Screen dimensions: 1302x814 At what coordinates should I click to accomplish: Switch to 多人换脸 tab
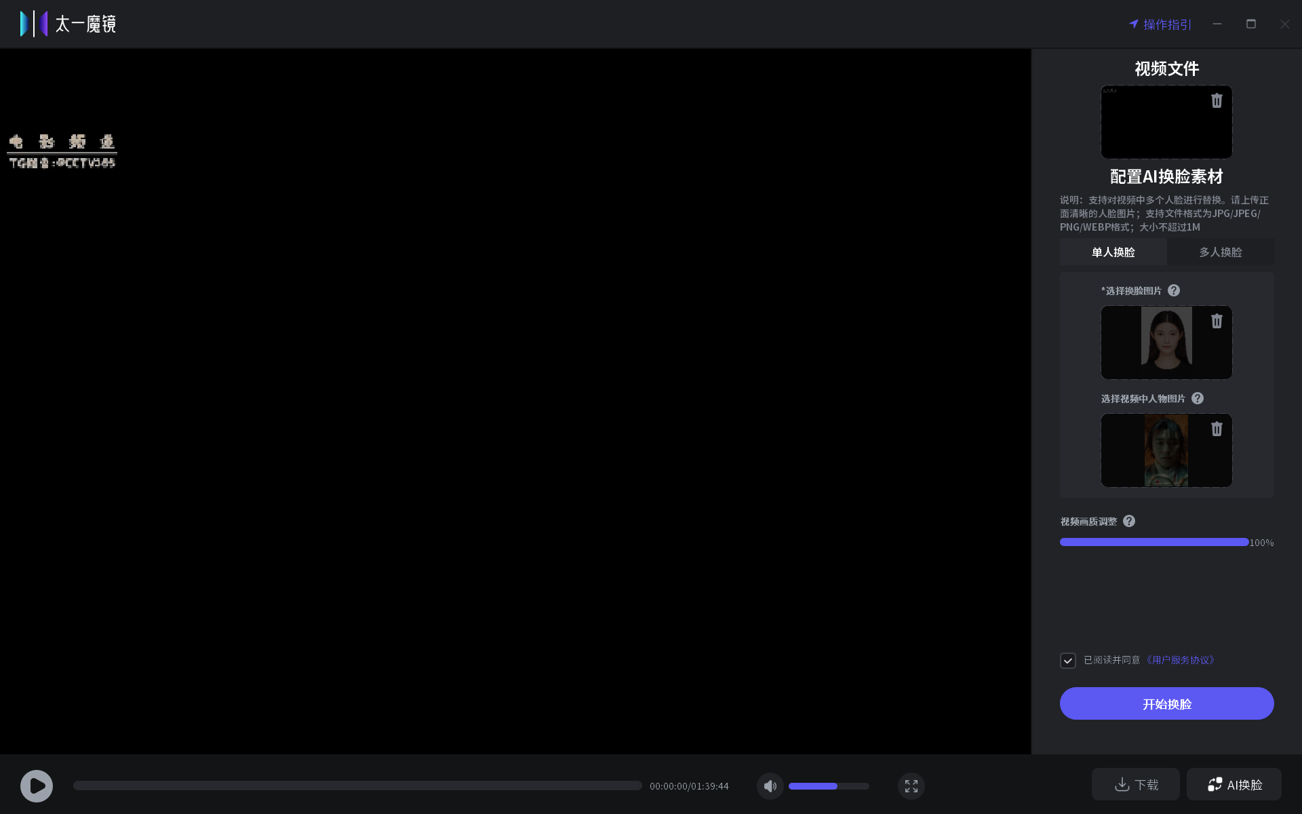1221,252
